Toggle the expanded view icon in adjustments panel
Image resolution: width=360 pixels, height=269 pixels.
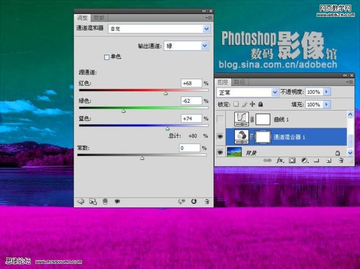[93, 202]
